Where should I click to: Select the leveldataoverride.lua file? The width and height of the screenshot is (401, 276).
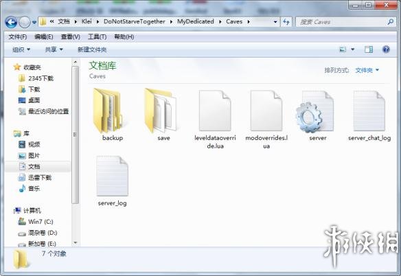215,111
